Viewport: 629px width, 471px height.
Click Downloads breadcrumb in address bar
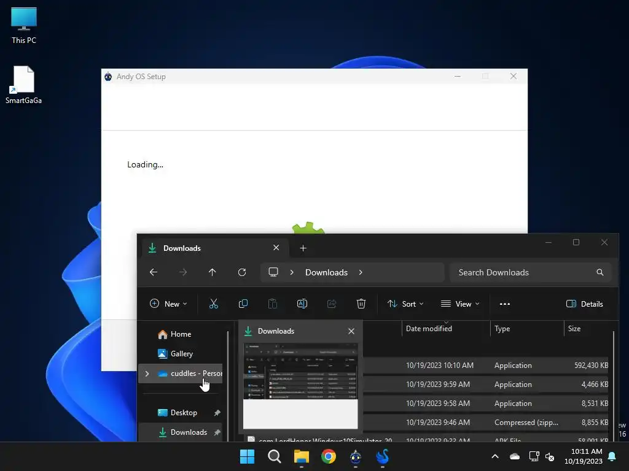coord(326,272)
